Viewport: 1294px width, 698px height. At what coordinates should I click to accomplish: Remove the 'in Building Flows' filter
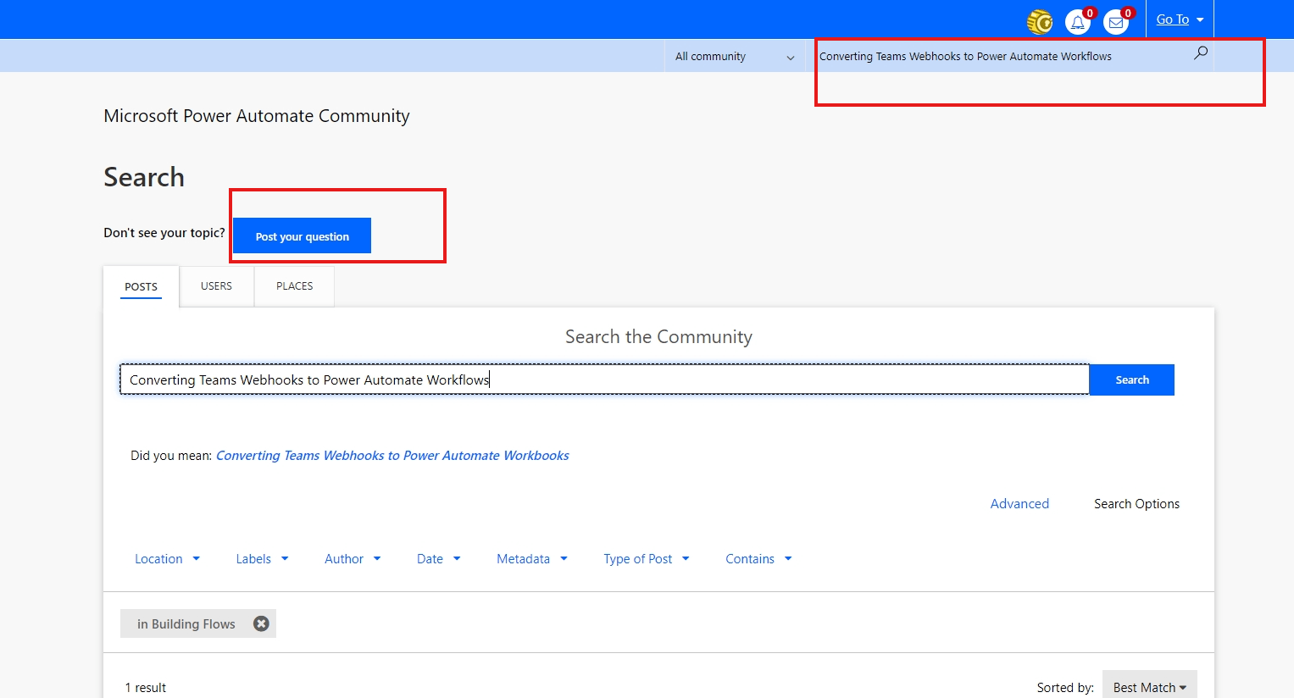(x=261, y=623)
